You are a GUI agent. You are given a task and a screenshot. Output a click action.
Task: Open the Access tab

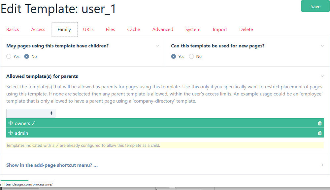[38, 29]
